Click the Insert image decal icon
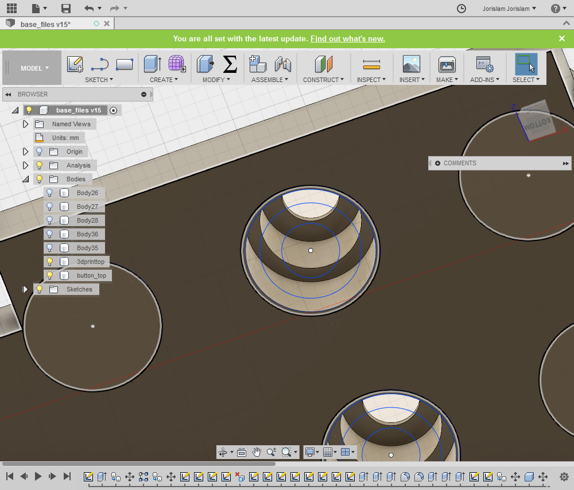This screenshot has height=490, width=574. tap(412, 64)
